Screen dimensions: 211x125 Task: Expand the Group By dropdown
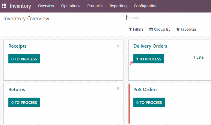click(160, 29)
